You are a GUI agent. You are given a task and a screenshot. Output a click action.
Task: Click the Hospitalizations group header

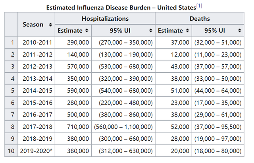point(105,19)
